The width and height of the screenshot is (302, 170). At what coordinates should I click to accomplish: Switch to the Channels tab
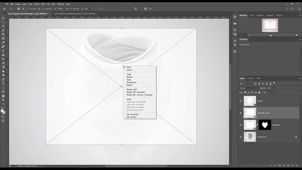point(250,78)
